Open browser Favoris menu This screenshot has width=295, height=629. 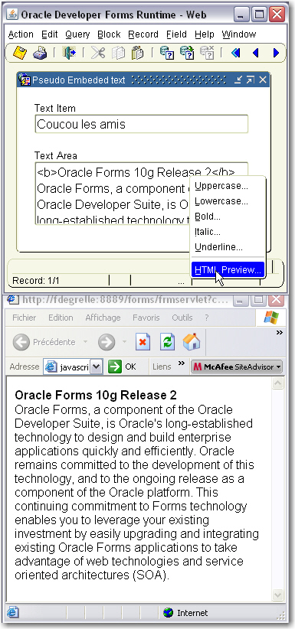pos(146,318)
